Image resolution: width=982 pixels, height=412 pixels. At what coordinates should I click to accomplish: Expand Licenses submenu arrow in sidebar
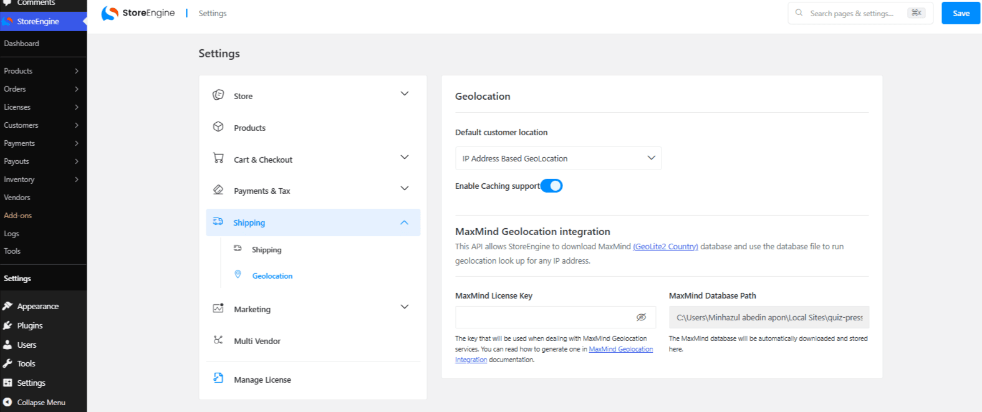[77, 107]
